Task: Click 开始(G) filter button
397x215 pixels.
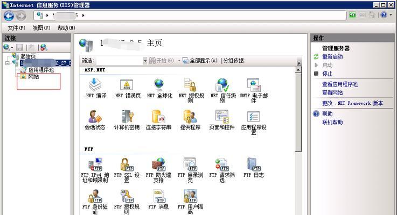Action: point(162,61)
